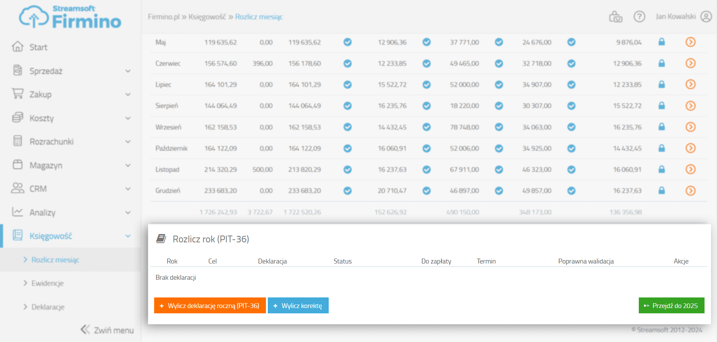Viewport: 717px width, 342px height.
Task: Expand the Rozrachunki menu chevron
Action: click(128, 142)
